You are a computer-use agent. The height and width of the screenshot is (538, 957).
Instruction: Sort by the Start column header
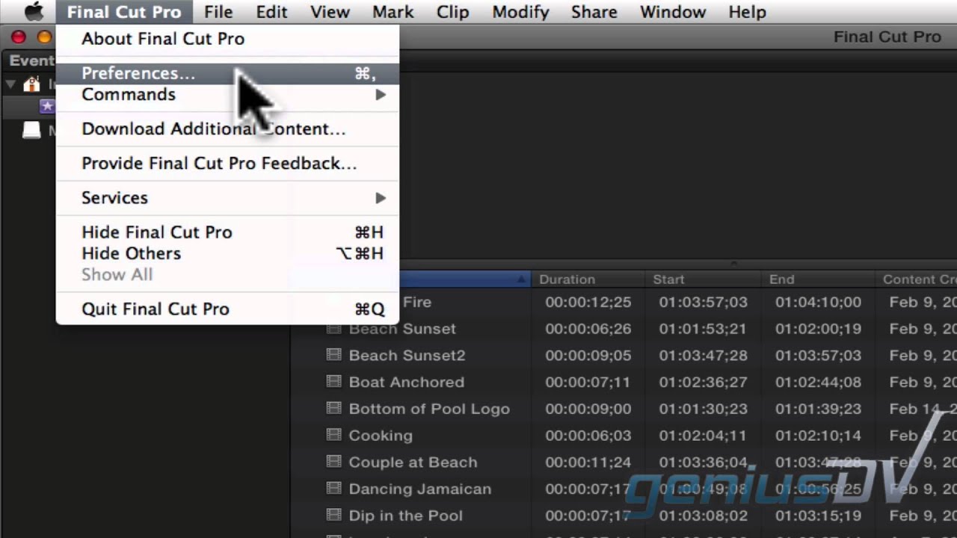(x=702, y=279)
